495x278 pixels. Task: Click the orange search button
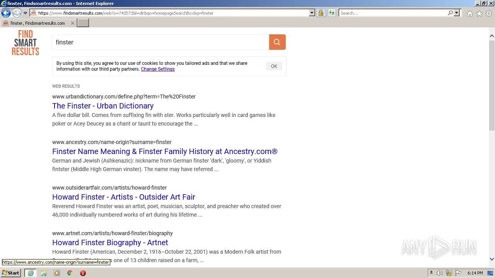277,42
